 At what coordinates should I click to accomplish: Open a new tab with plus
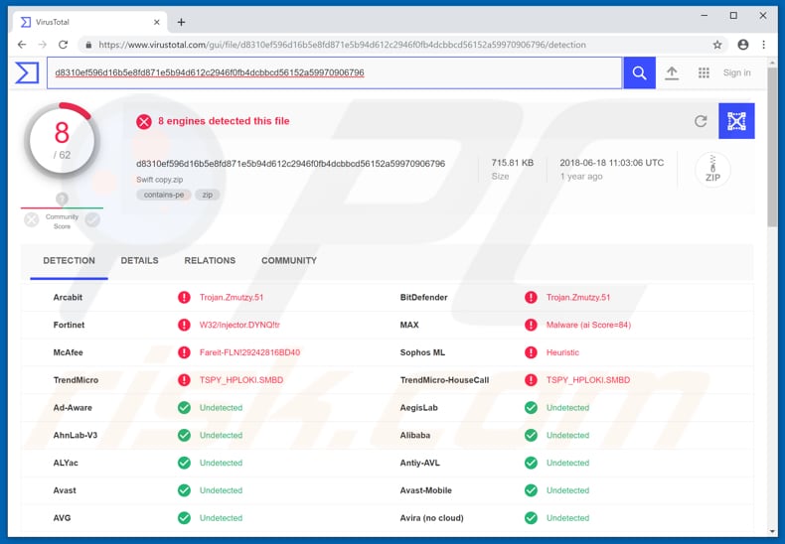[x=181, y=22]
